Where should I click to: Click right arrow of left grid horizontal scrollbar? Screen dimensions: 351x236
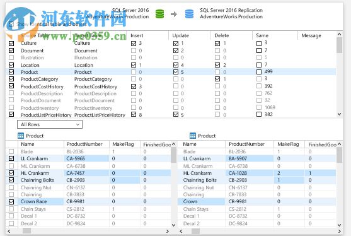coord(168,231)
